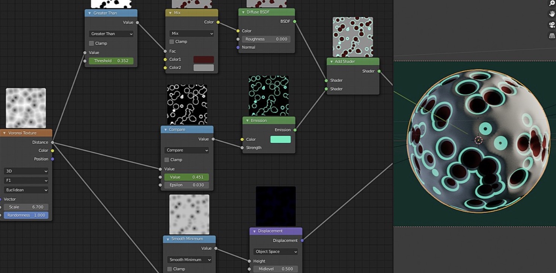Click the Threshold 0.352 value field
Image resolution: width=556 pixels, height=273 pixels.
pyautogui.click(x=111, y=61)
